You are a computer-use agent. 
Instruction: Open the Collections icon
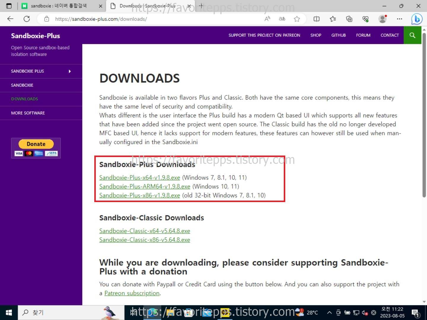[x=349, y=19]
